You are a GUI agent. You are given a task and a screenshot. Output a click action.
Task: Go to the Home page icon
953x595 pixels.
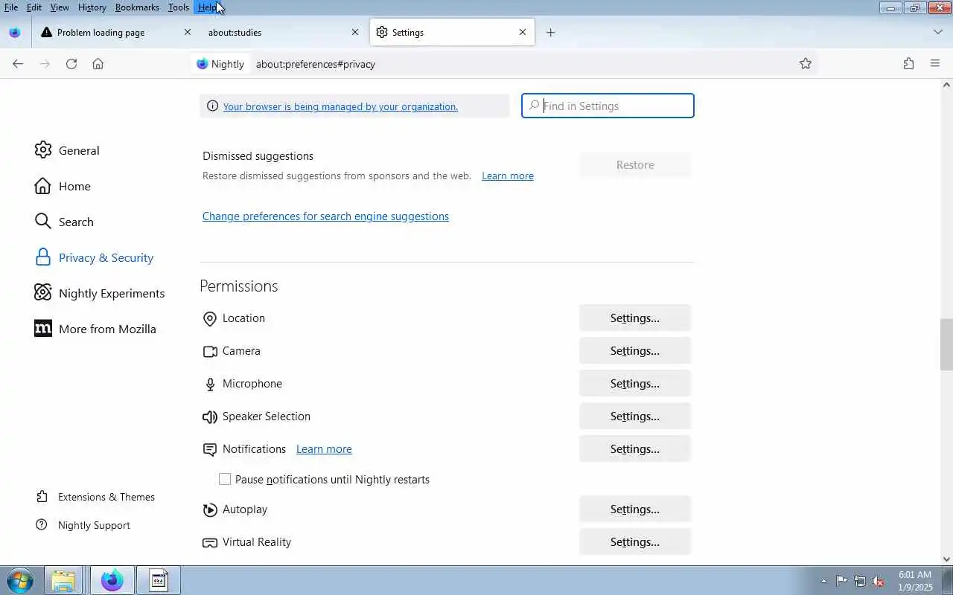pos(98,64)
